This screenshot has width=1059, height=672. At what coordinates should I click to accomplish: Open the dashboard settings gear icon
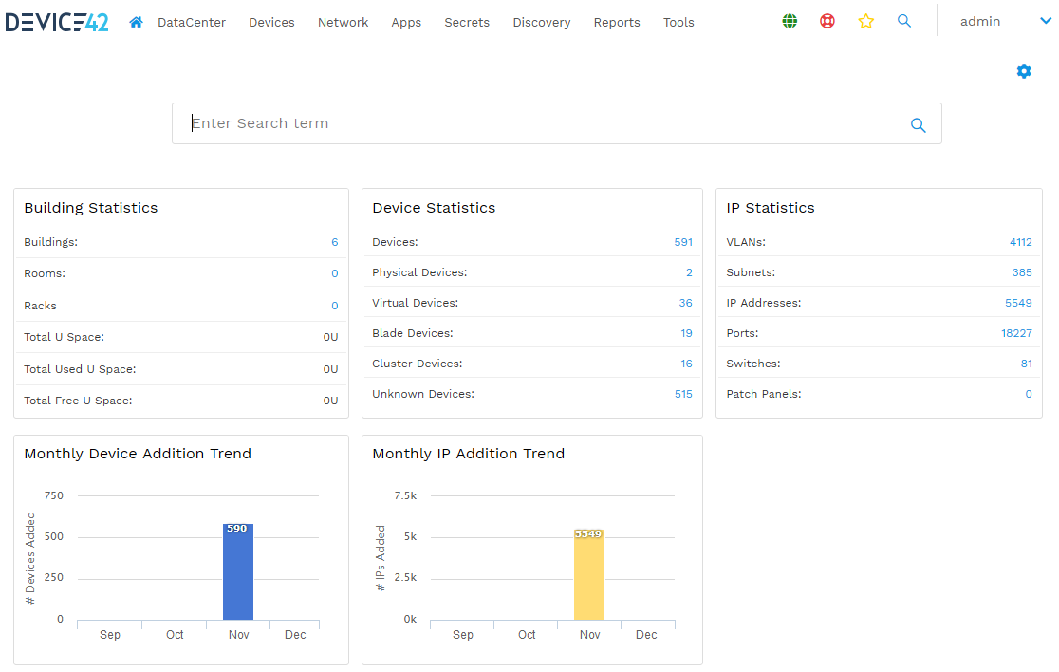point(1024,71)
